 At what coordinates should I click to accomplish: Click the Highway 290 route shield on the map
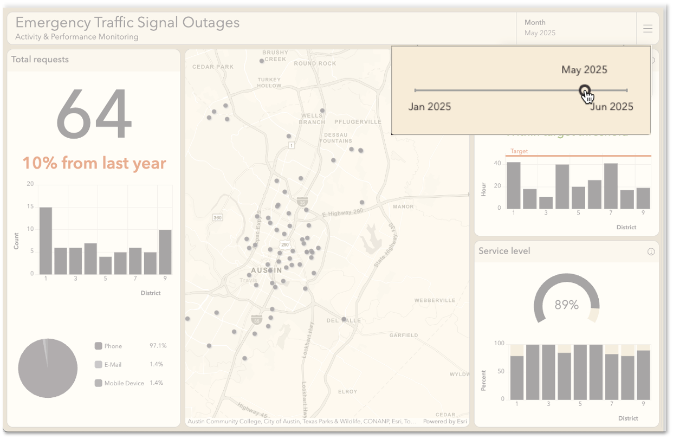pyautogui.click(x=284, y=245)
